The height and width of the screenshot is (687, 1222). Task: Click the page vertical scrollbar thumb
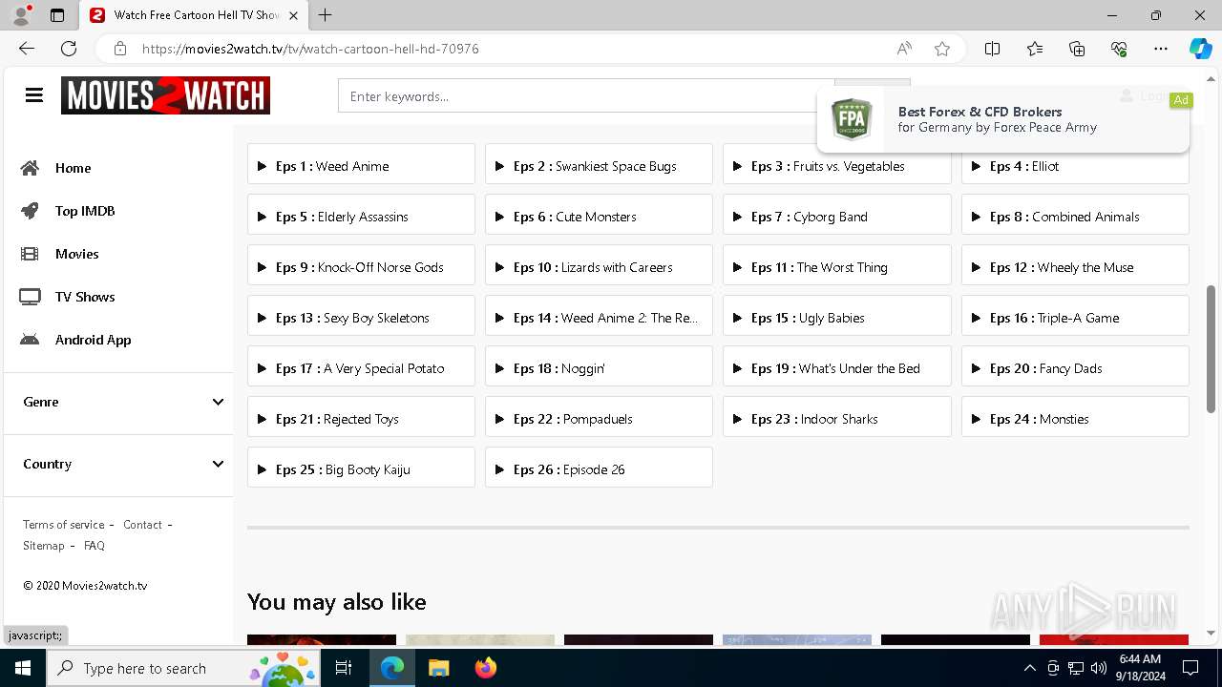point(1211,348)
